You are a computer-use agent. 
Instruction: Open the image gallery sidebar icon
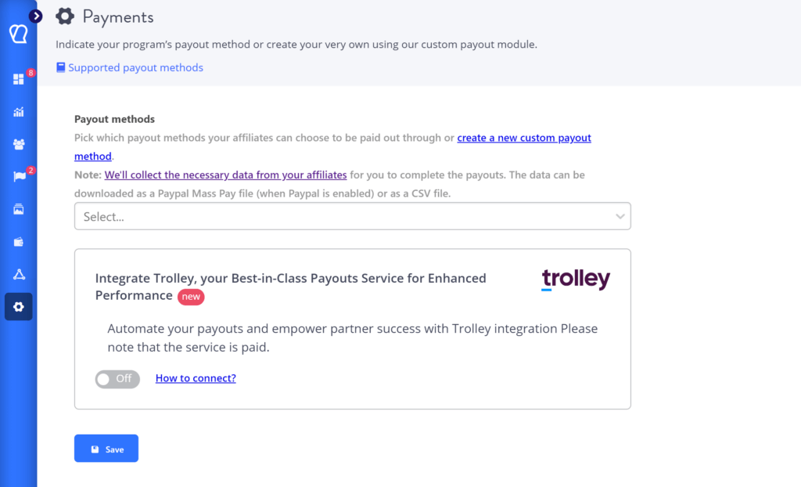(19, 209)
